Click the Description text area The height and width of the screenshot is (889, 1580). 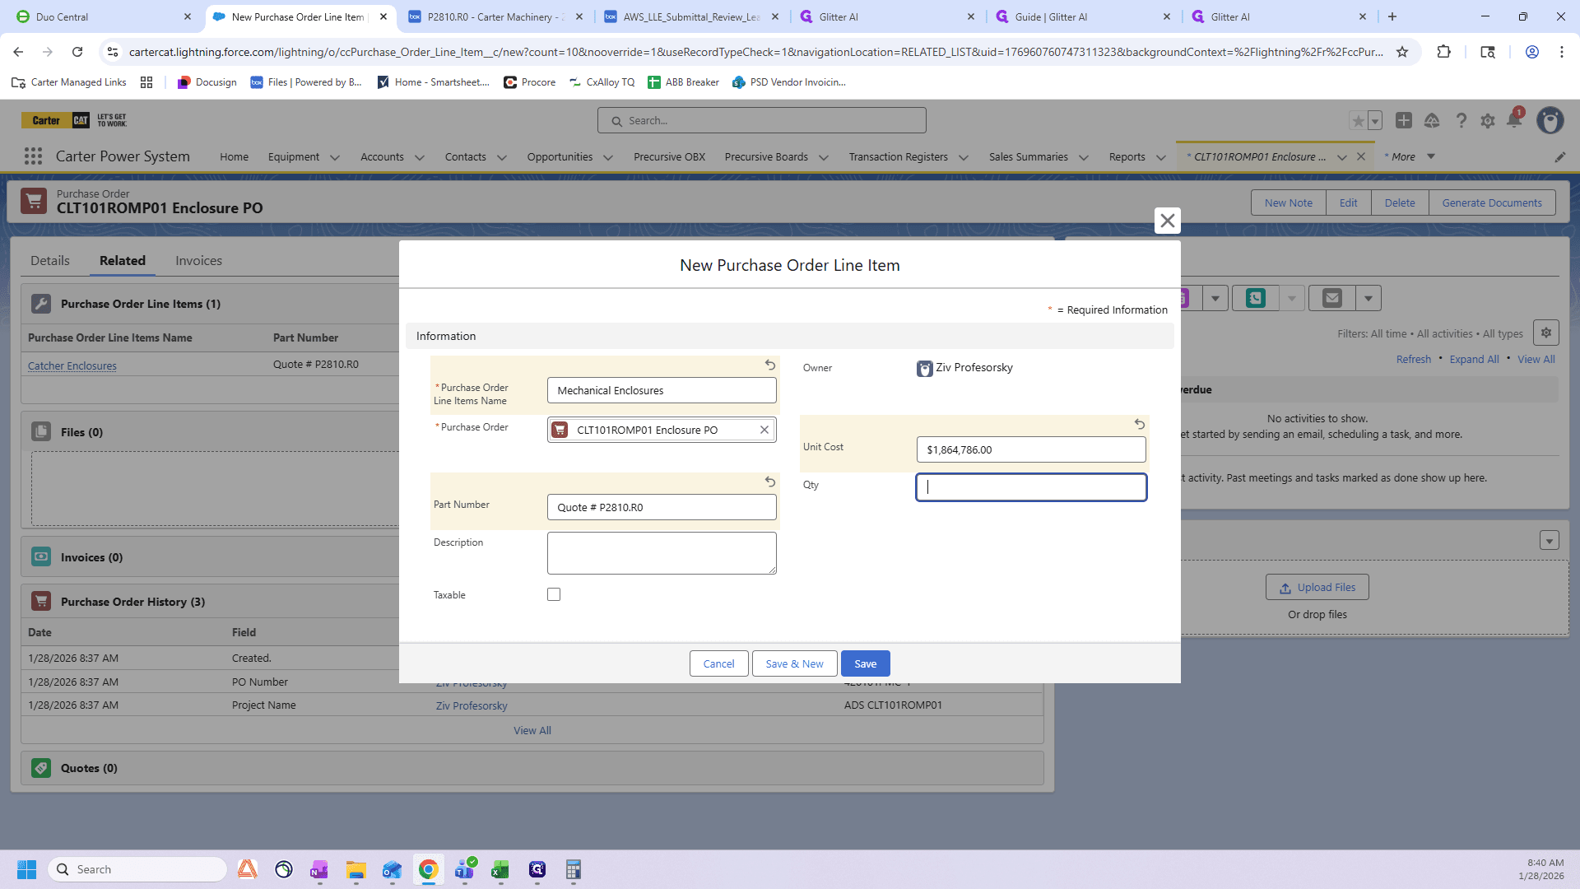pyautogui.click(x=662, y=552)
